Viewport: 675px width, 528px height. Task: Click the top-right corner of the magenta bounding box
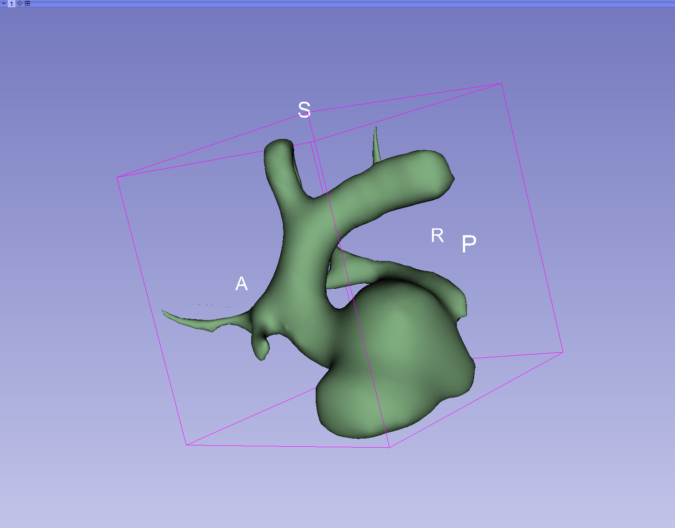tap(501, 84)
